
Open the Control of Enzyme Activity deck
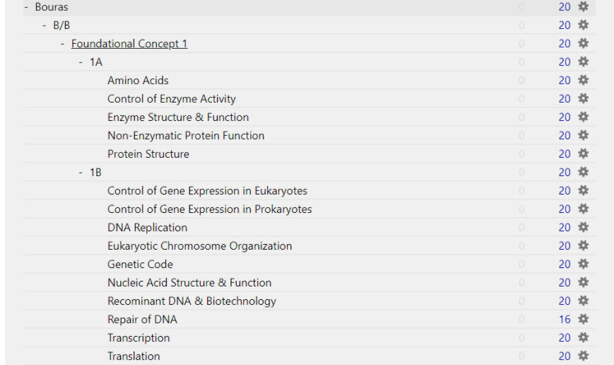172,99
